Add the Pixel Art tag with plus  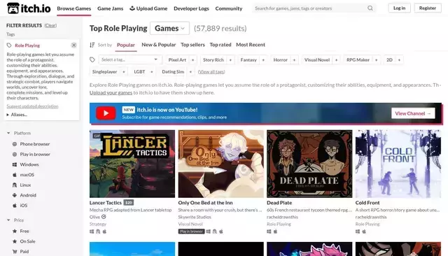(193, 60)
